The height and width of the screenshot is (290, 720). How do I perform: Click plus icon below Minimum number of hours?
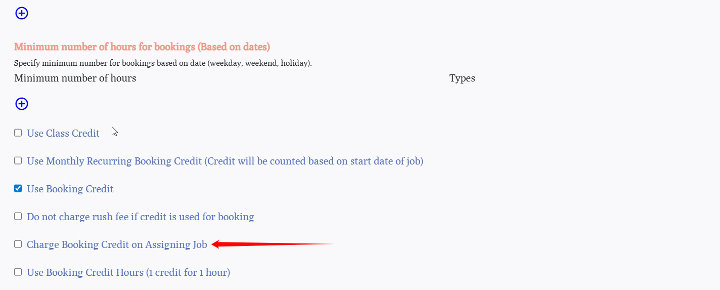[22, 104]
